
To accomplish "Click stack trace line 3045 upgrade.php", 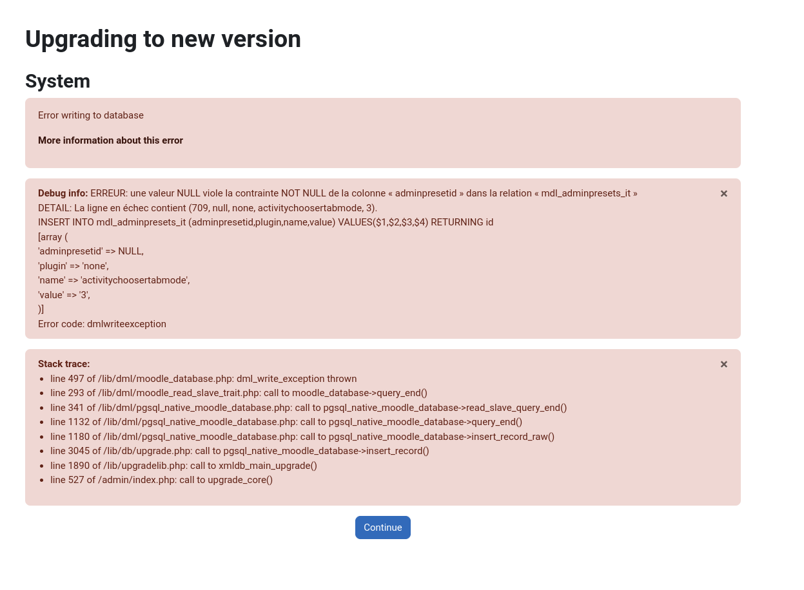I will coord(240,451).
